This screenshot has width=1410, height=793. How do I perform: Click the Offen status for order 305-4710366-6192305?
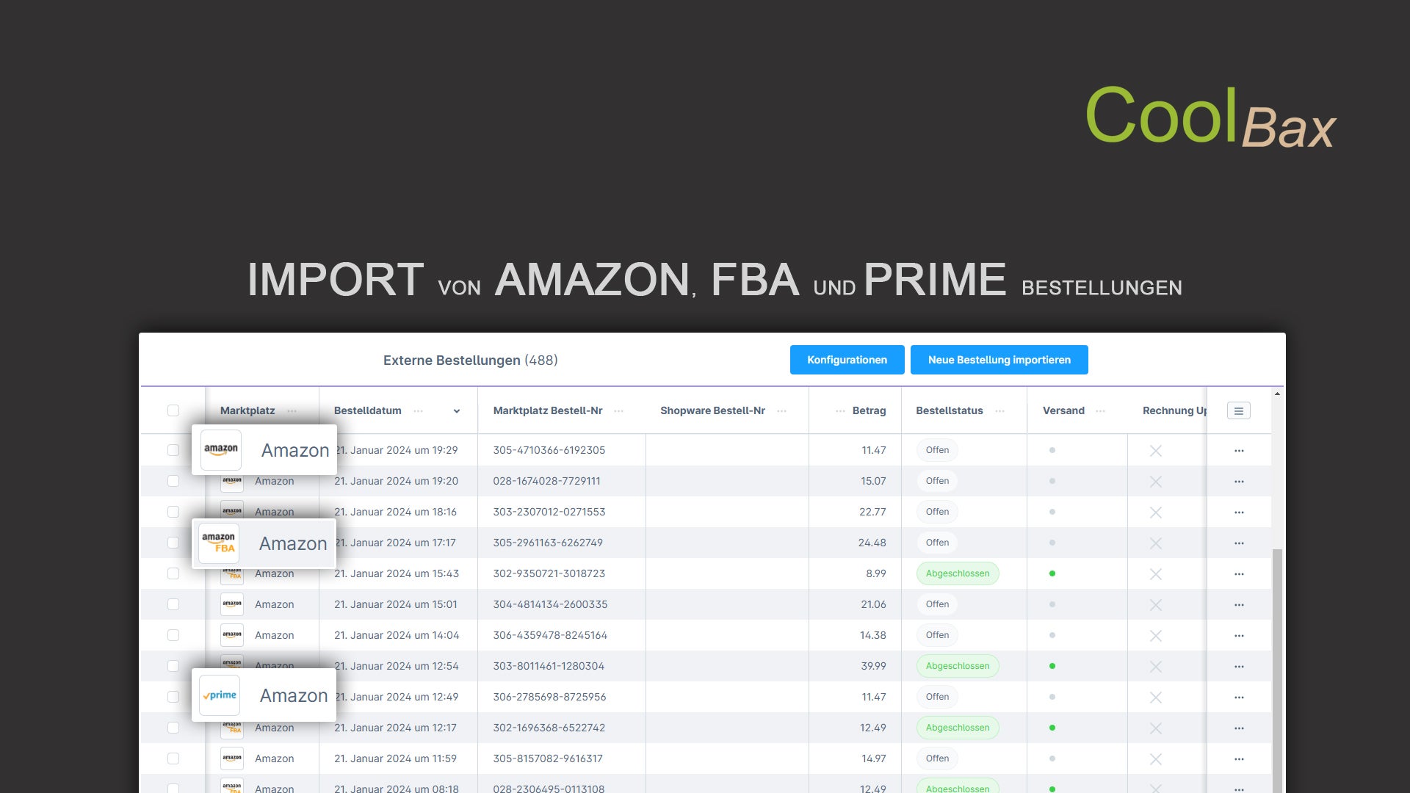[937, 450]
